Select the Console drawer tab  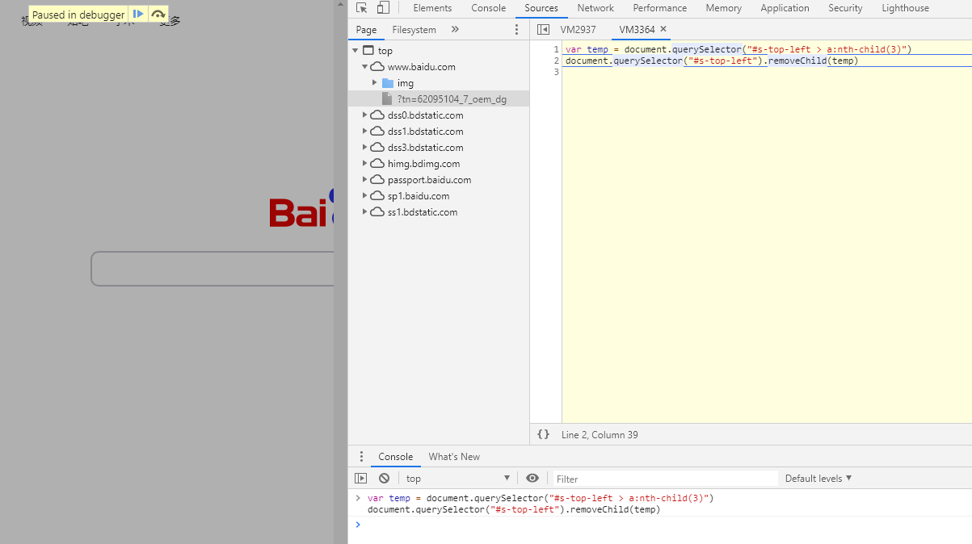pyautogui.click(x=395, y=457)
